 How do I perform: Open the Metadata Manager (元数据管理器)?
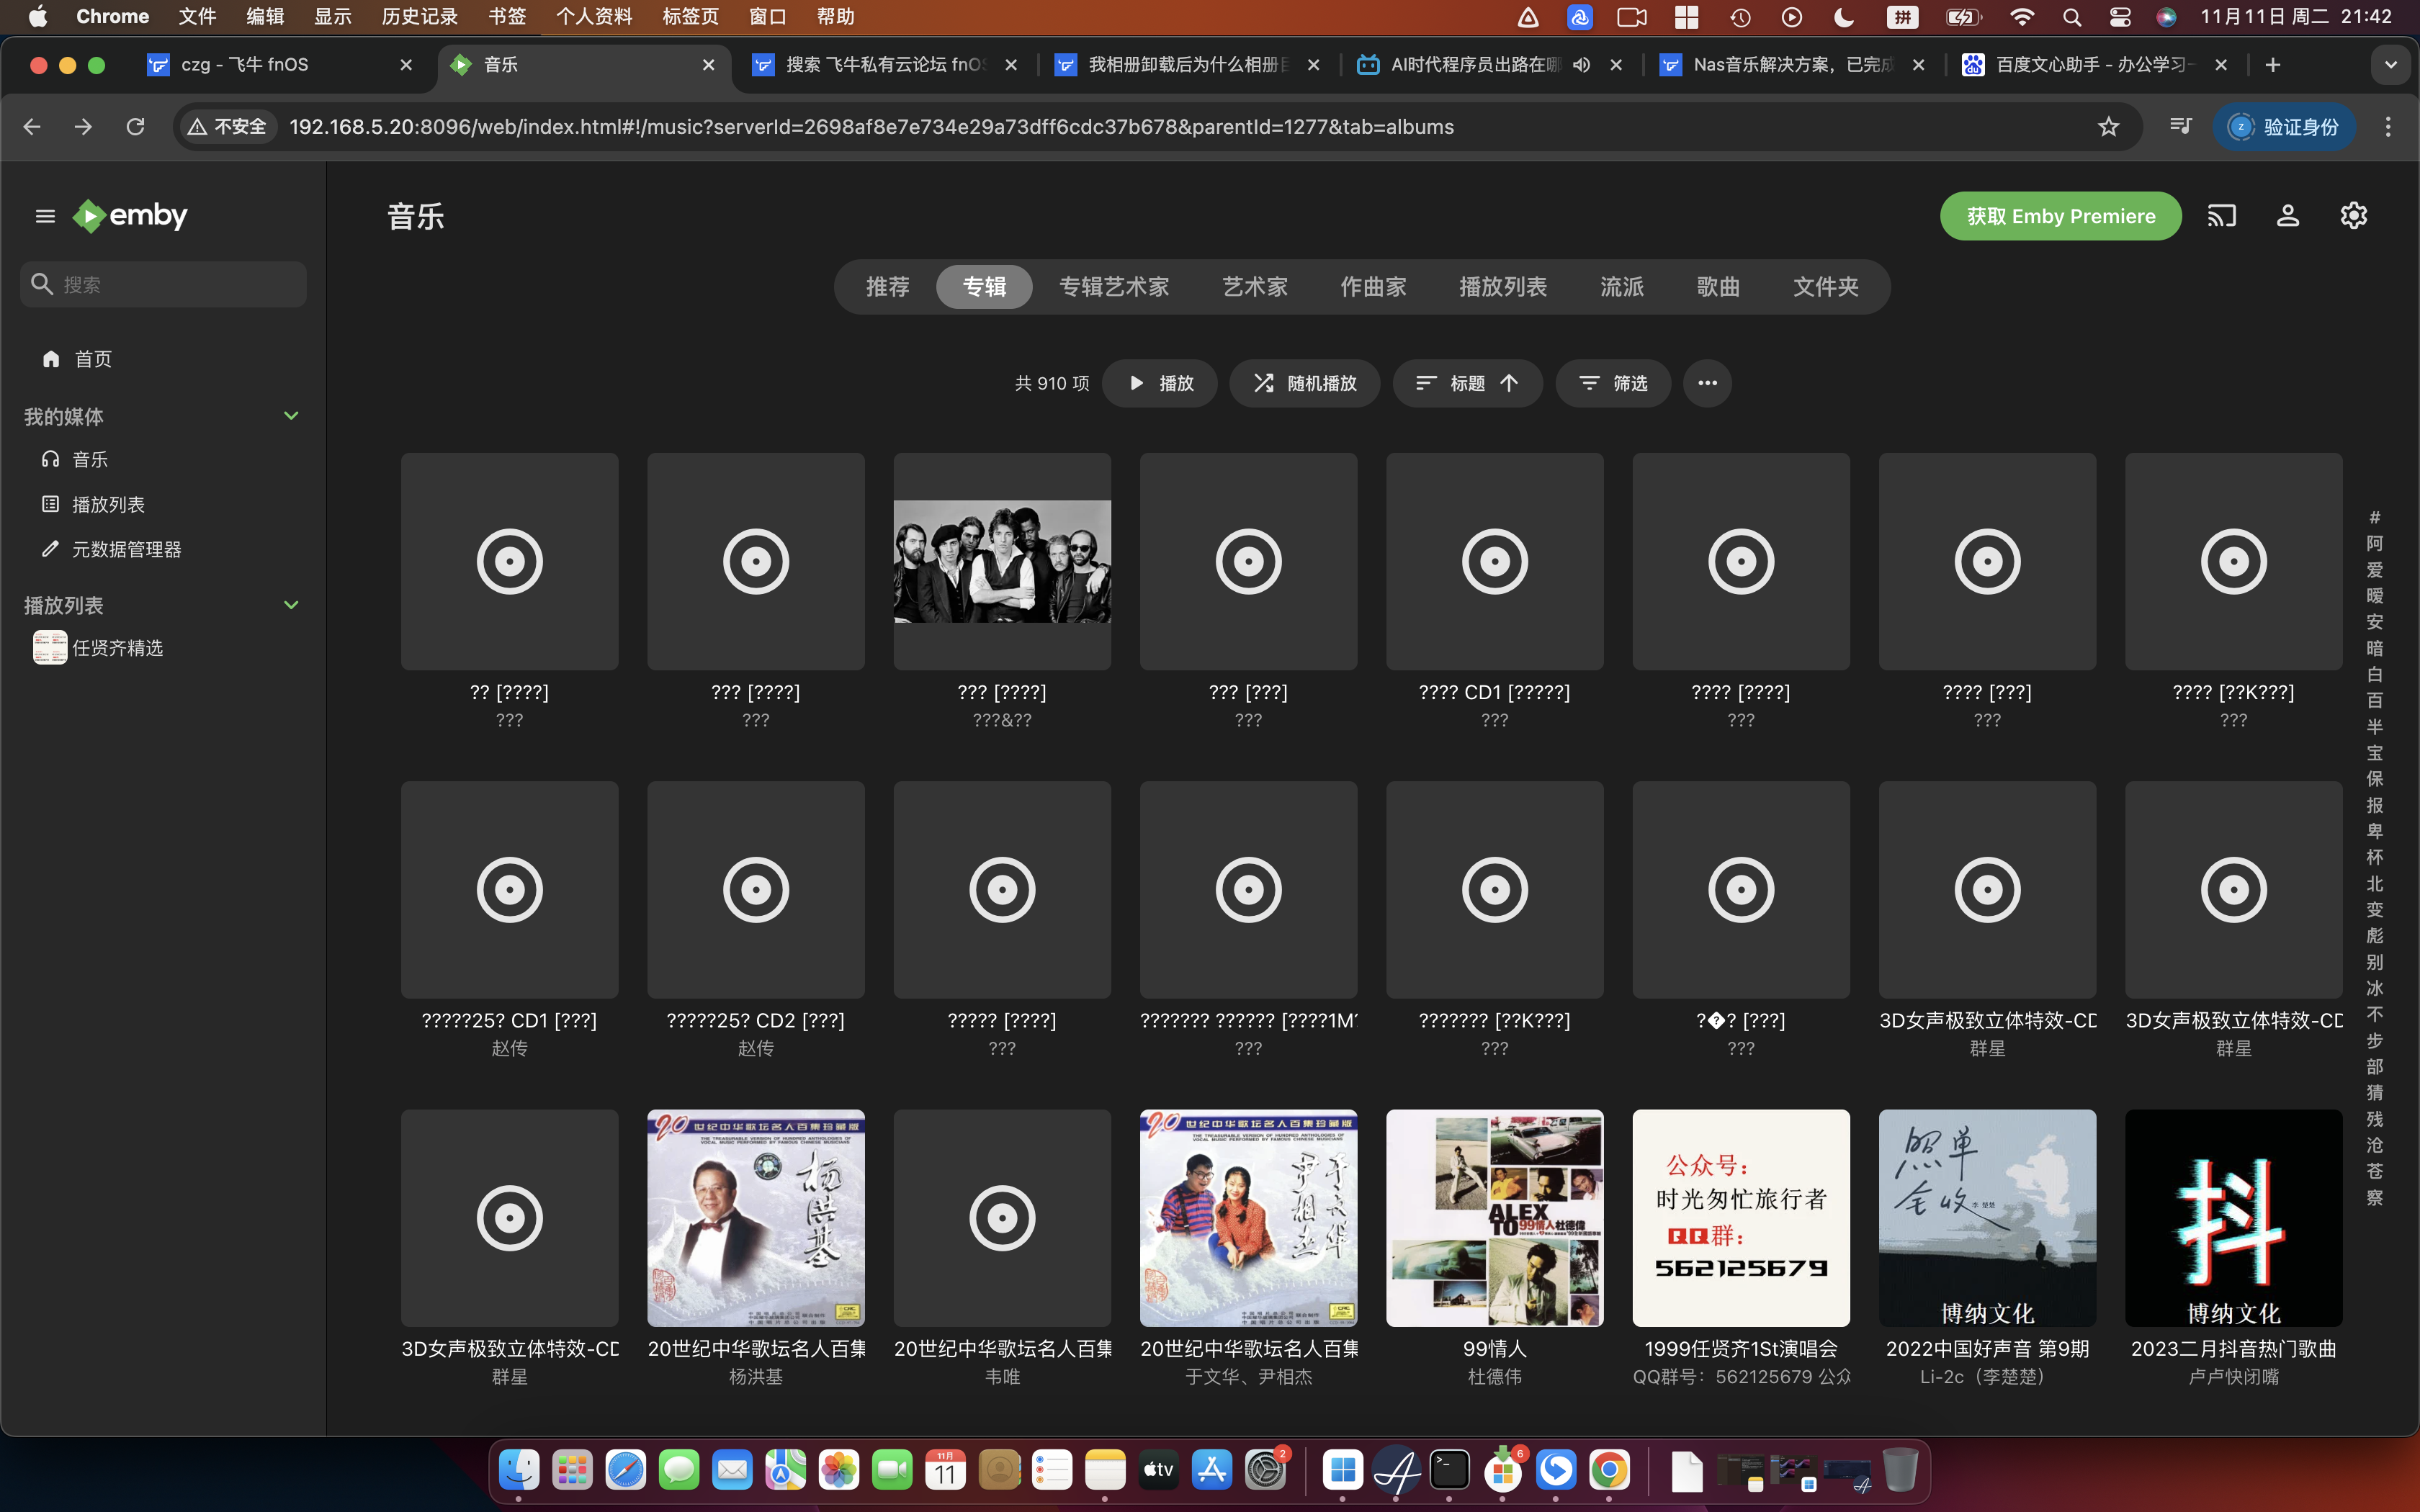coord(126,549)
